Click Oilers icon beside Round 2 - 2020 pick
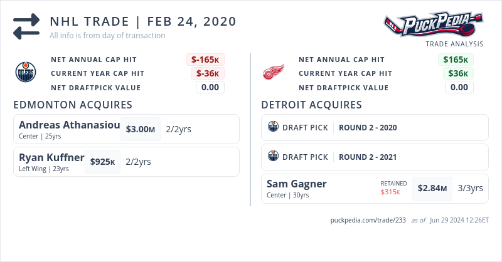 (273, 127)
